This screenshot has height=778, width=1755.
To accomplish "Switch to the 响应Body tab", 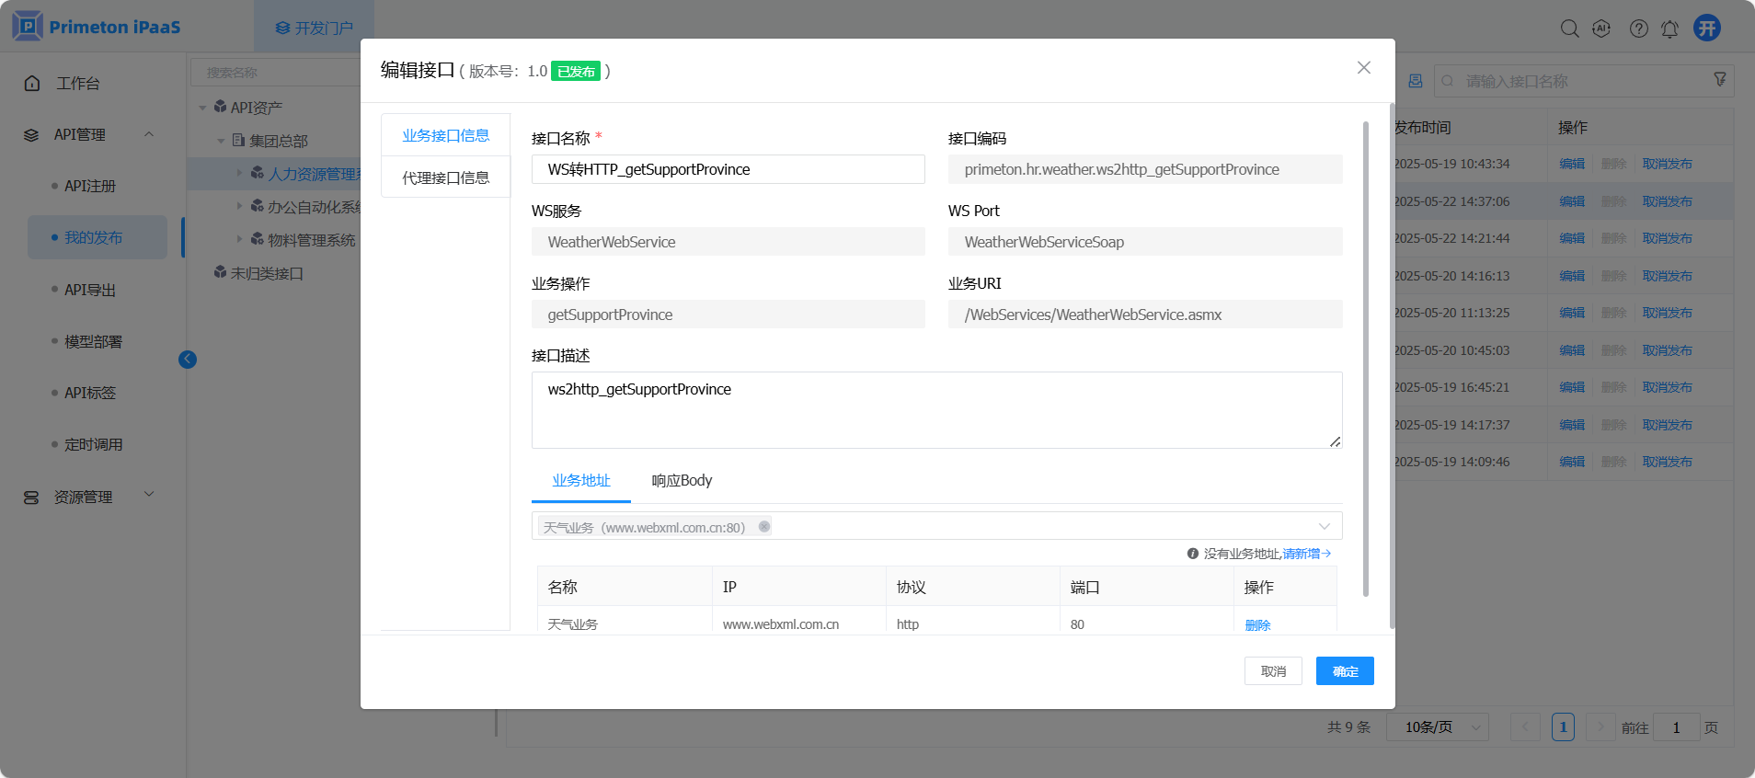I will [x=682, y=481].
